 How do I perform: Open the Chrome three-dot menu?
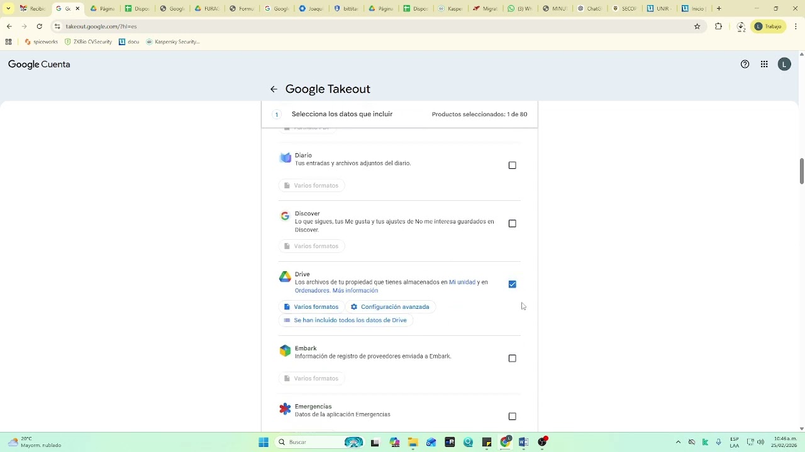796,26
